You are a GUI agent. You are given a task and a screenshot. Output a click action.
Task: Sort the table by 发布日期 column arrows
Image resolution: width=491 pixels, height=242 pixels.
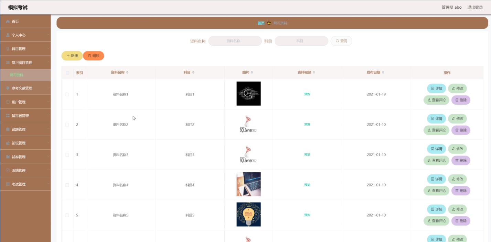(x=383, y=72)
